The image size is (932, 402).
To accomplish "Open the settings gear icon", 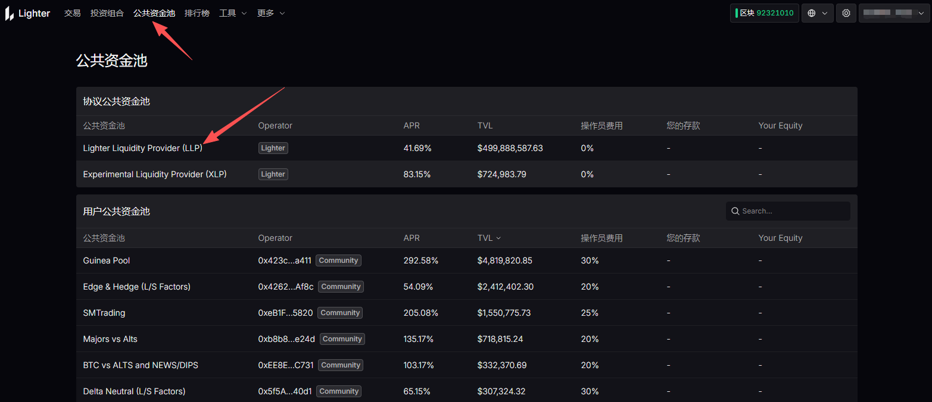I will coord(846,13).
